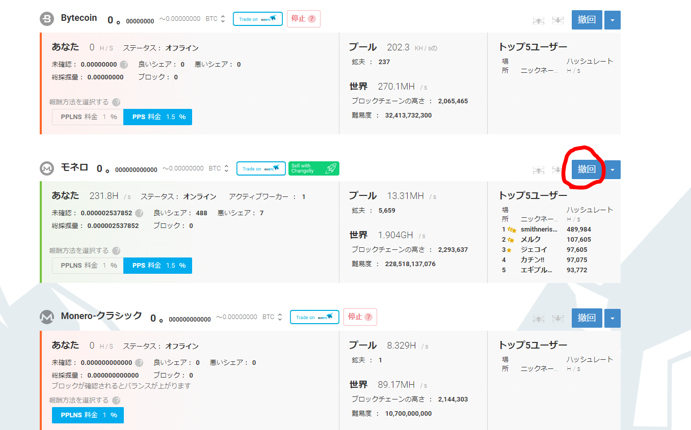Open help icon next to Bytecoin 未確認 balance
The image size is (691, 430).
(x=124, y=65)
